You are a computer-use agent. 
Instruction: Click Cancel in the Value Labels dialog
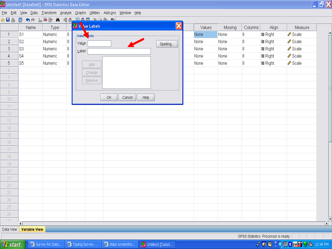pos(127,98)
